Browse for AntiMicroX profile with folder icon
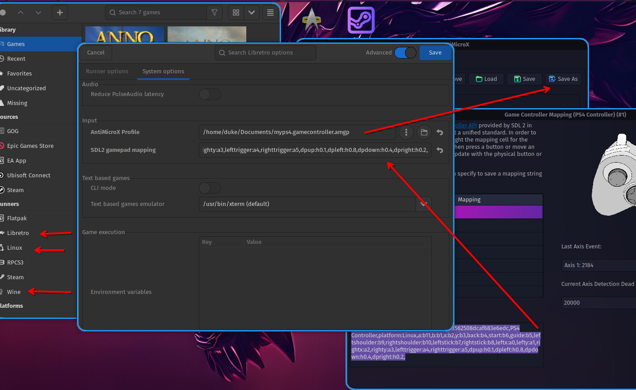636x390 pixels. tap(424, 132)
